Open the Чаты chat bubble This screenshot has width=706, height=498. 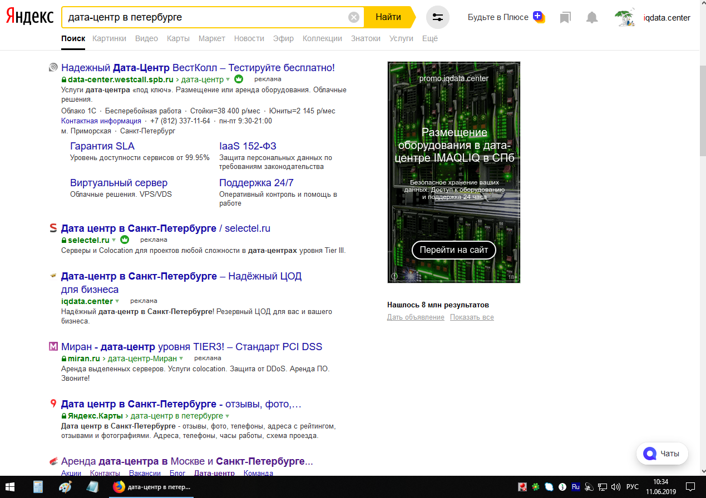coord(662,454)
